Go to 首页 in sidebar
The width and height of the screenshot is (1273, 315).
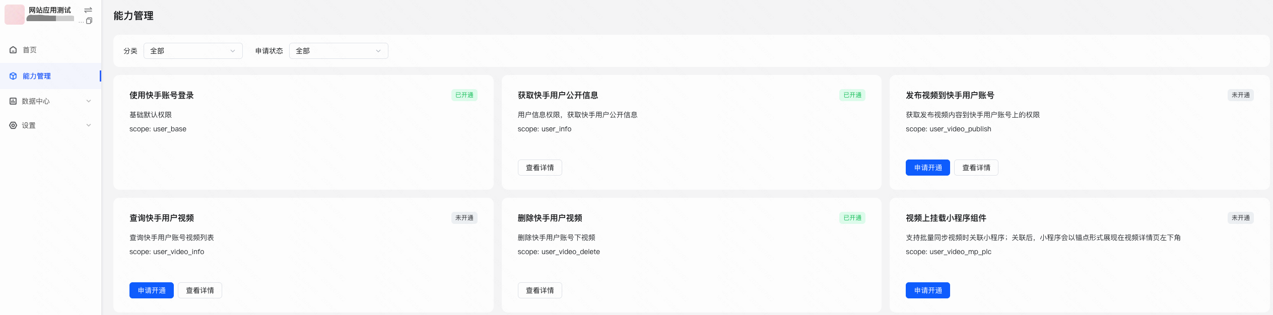(30, 50)
